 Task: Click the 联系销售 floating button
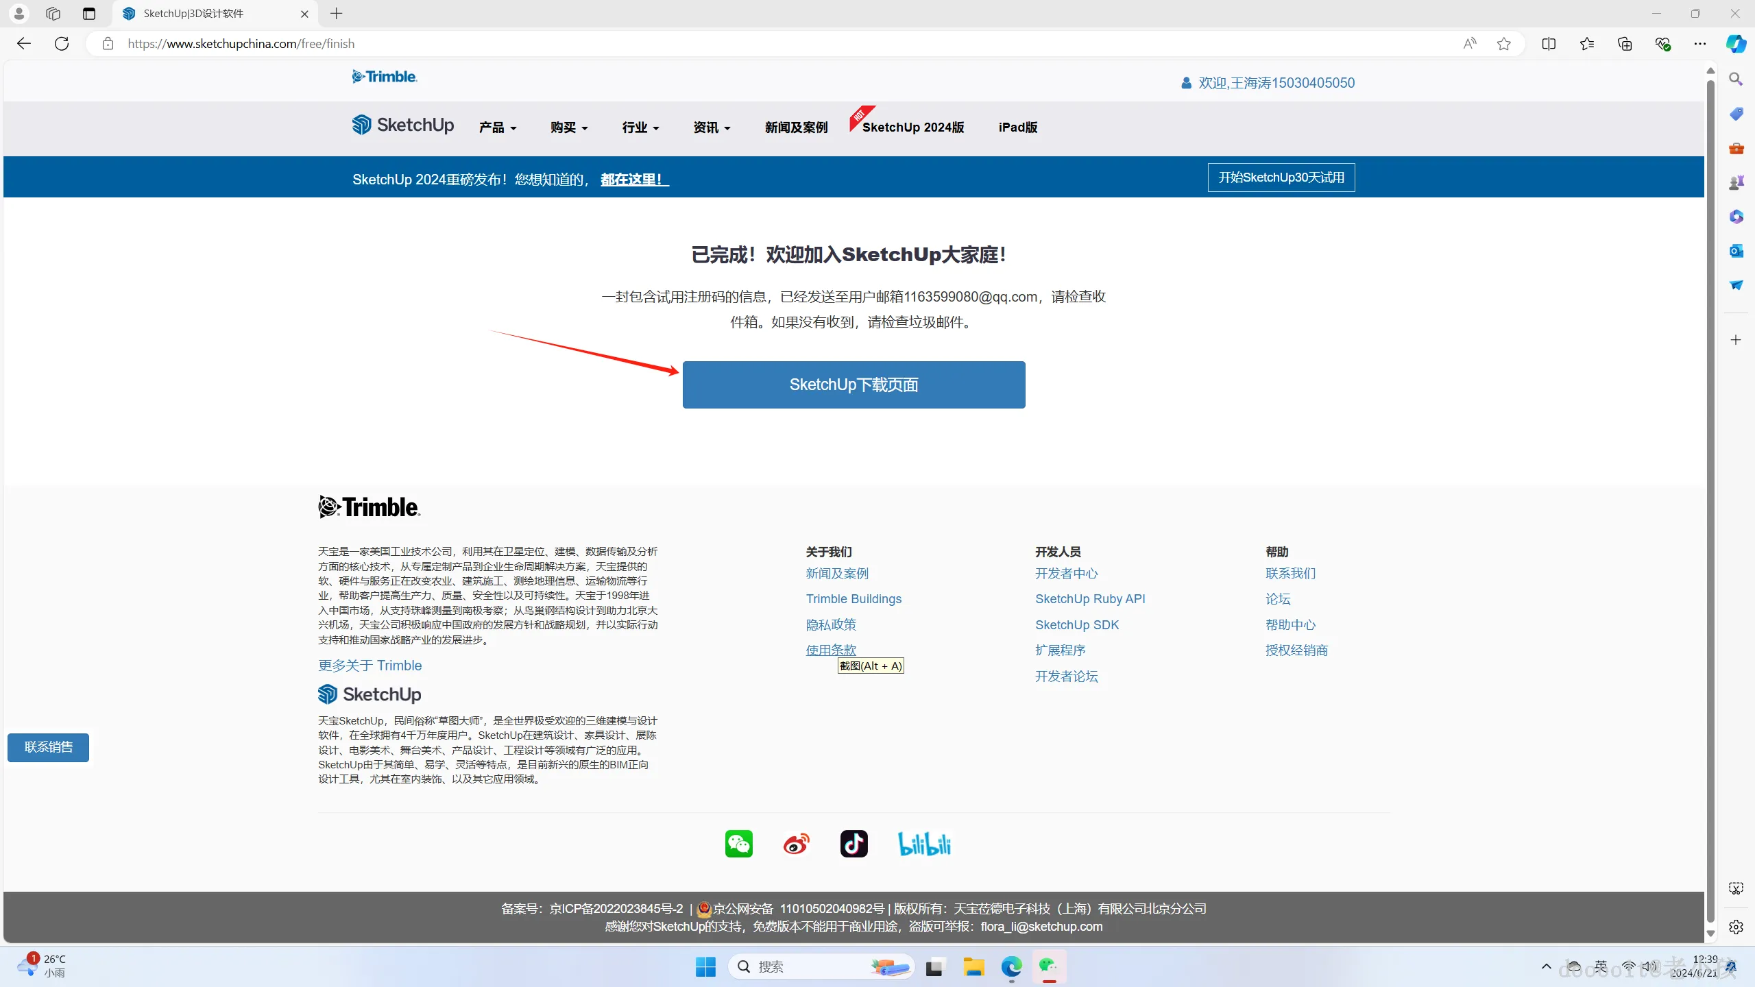point(48,747)
